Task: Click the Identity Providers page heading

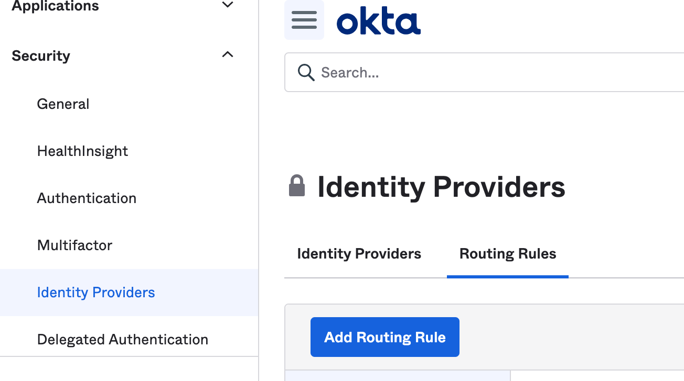Action: coord(441,187)
